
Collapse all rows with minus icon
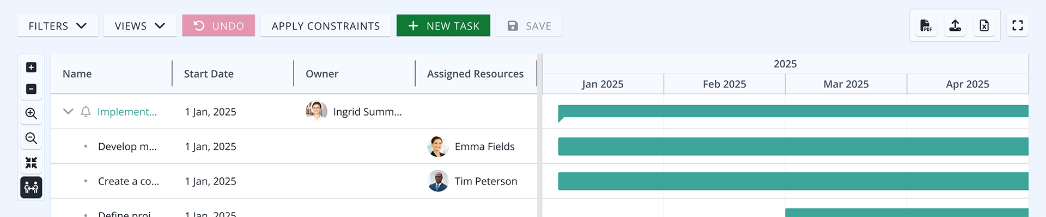pyautogui.click(x=31, y=89)
